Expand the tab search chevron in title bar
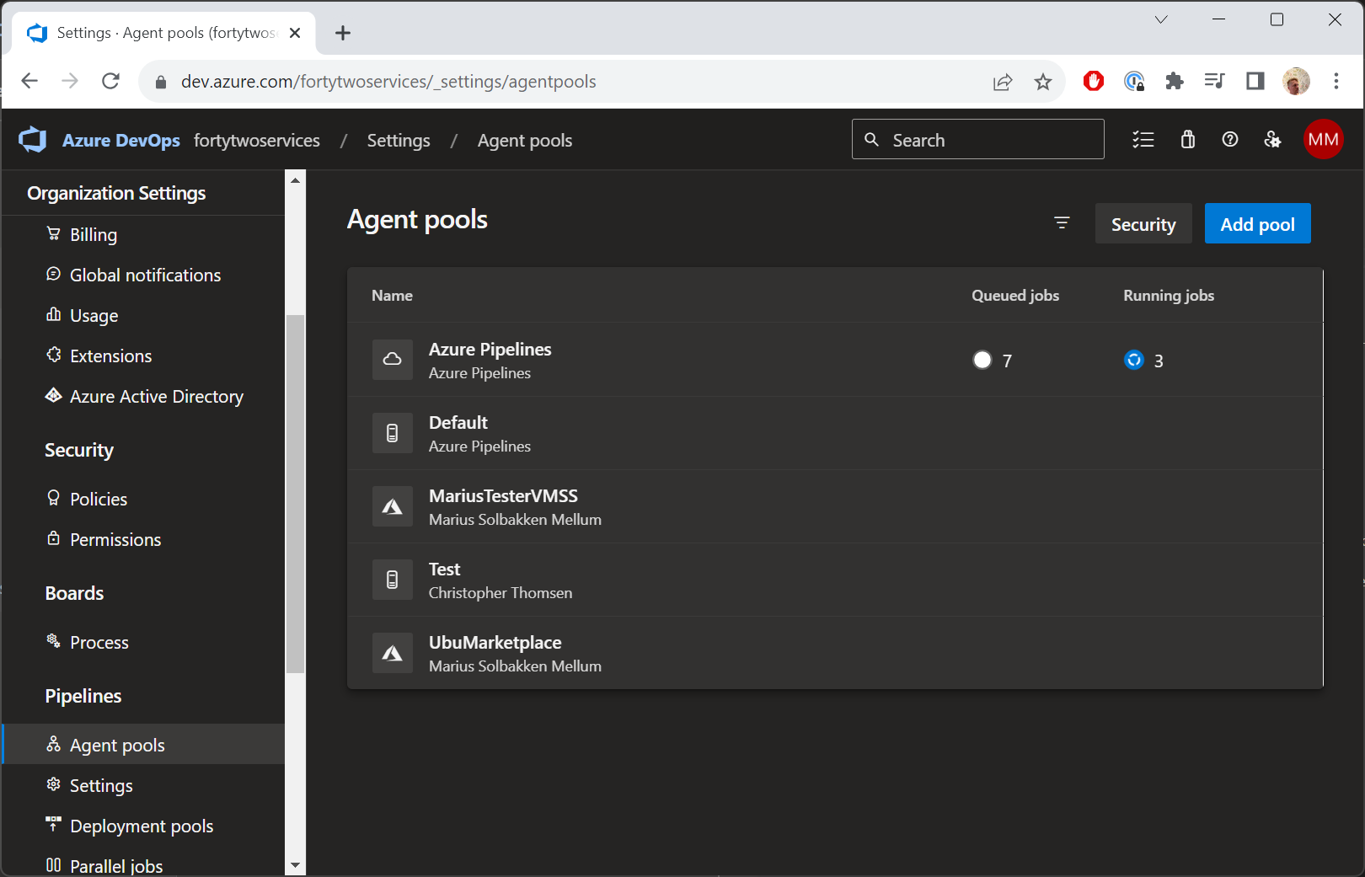This screenshot has width=1365, height=877. click(1160, 20)
